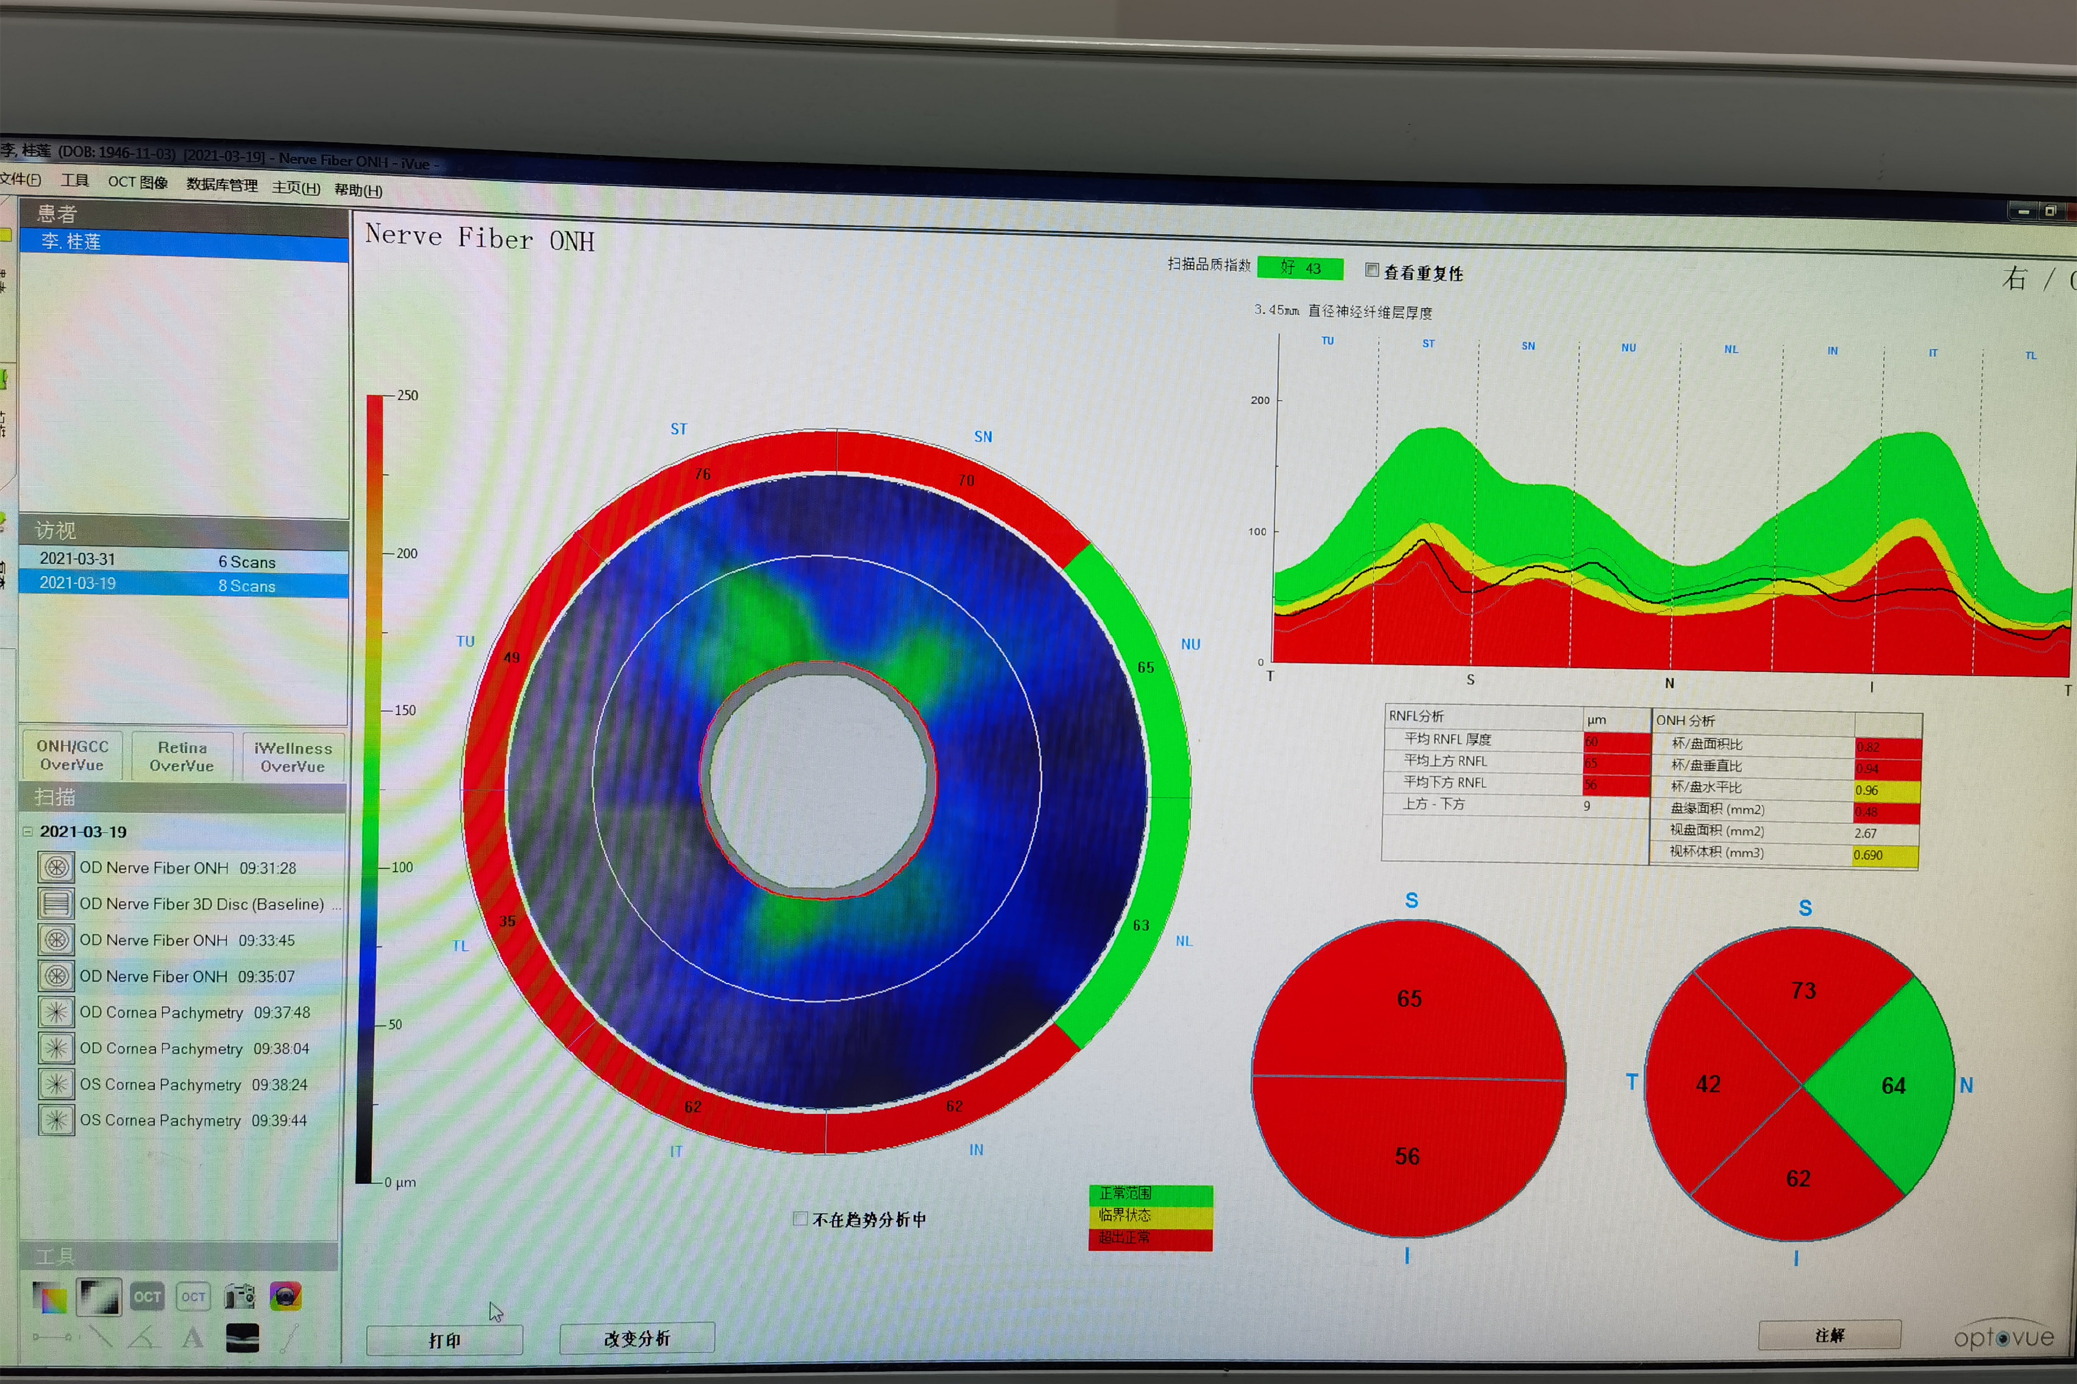Collapse the 2021-03-19 scan tree node
The height and width of the screenshot is (1384, 2077).
click(x=28, y=832)
